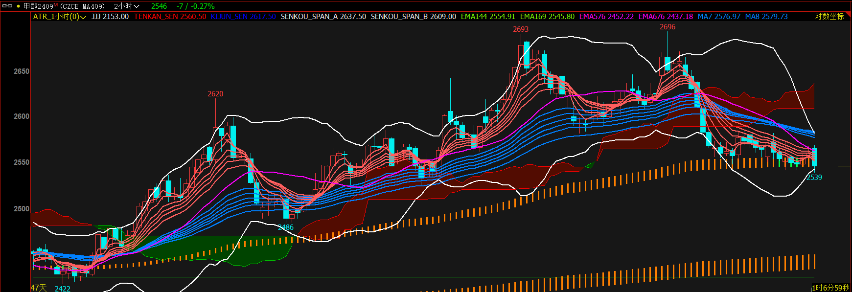Click the 2486 low price marker
Image resolution: width=852 pixels, height=292 pixels.
[x=286, y=227]
